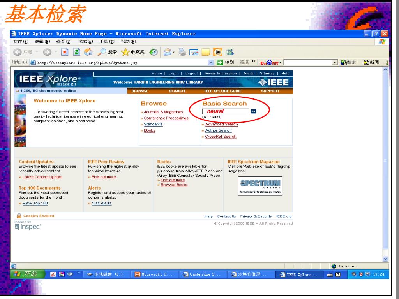Open the View menu (查看)
The image size is (399, 299).
pos(64,41)
